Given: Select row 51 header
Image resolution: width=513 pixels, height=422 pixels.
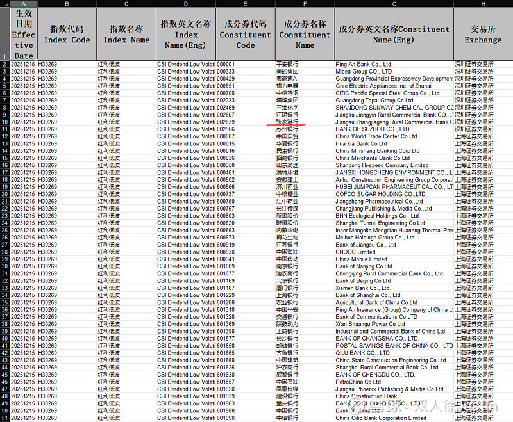Looking at the screenshot, I should [x=5, y=418].
